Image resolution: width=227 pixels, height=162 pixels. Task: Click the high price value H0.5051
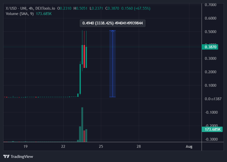pos(81,8)
